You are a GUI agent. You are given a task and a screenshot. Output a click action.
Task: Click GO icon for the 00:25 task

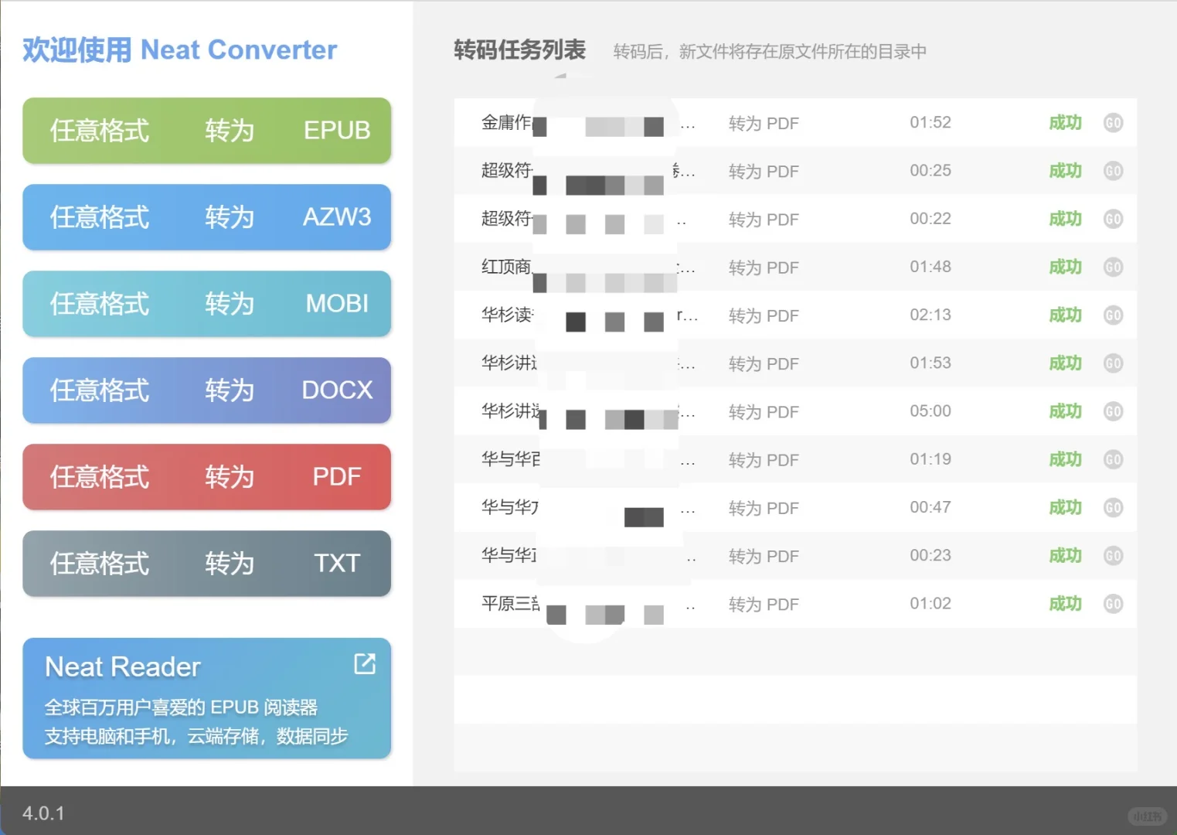click(x=1113, y=171)
